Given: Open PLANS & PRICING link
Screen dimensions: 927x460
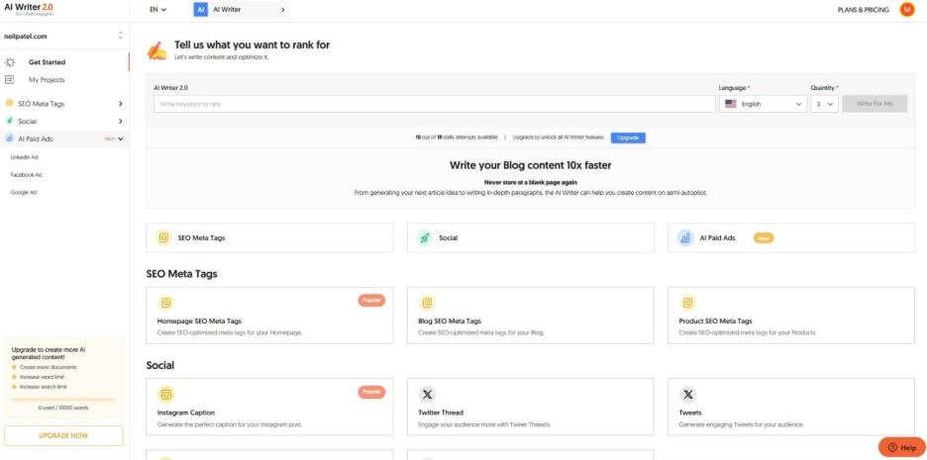Looking at the screenshot, I should click(x=864, y=10).
